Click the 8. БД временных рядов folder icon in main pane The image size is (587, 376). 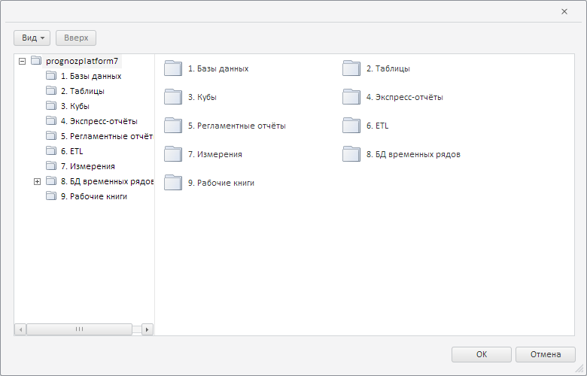click(351, 154)
